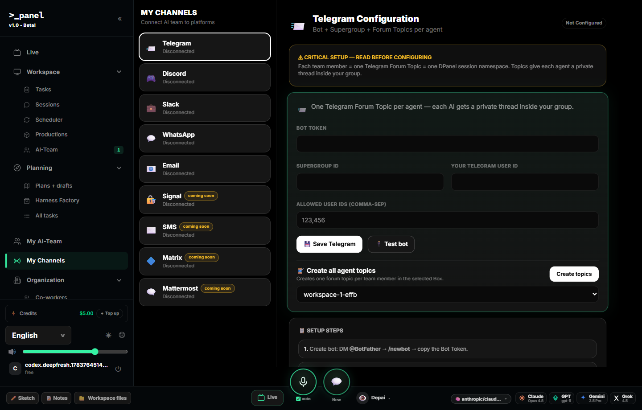Open Plans + drafts
The image size is (642, 410).
[53, 186]
